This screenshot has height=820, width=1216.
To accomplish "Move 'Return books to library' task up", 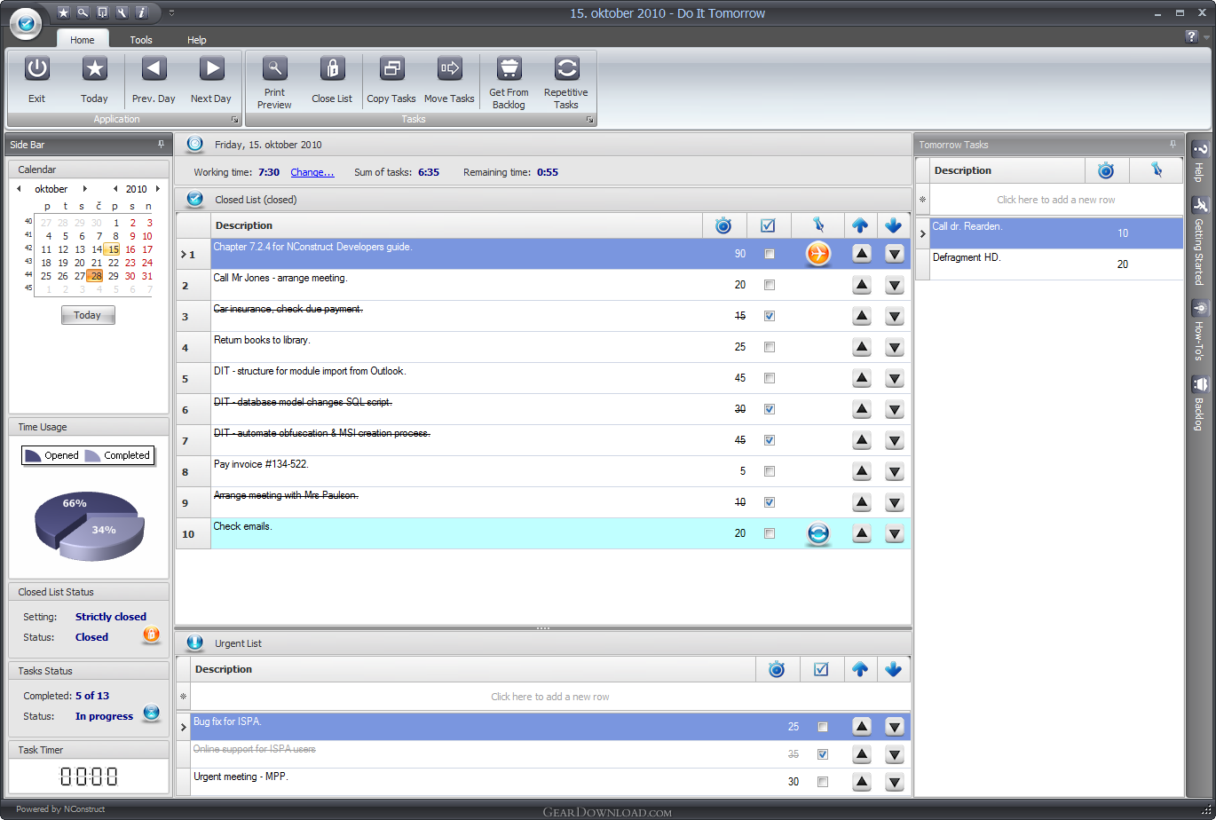I will tap(861, 347).
